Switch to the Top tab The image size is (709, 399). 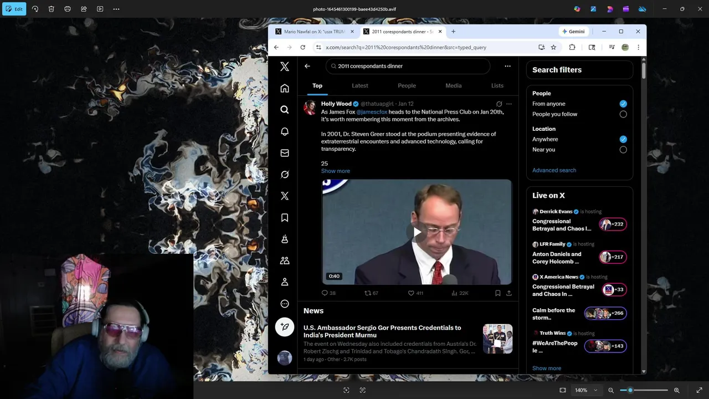(317, 85)
